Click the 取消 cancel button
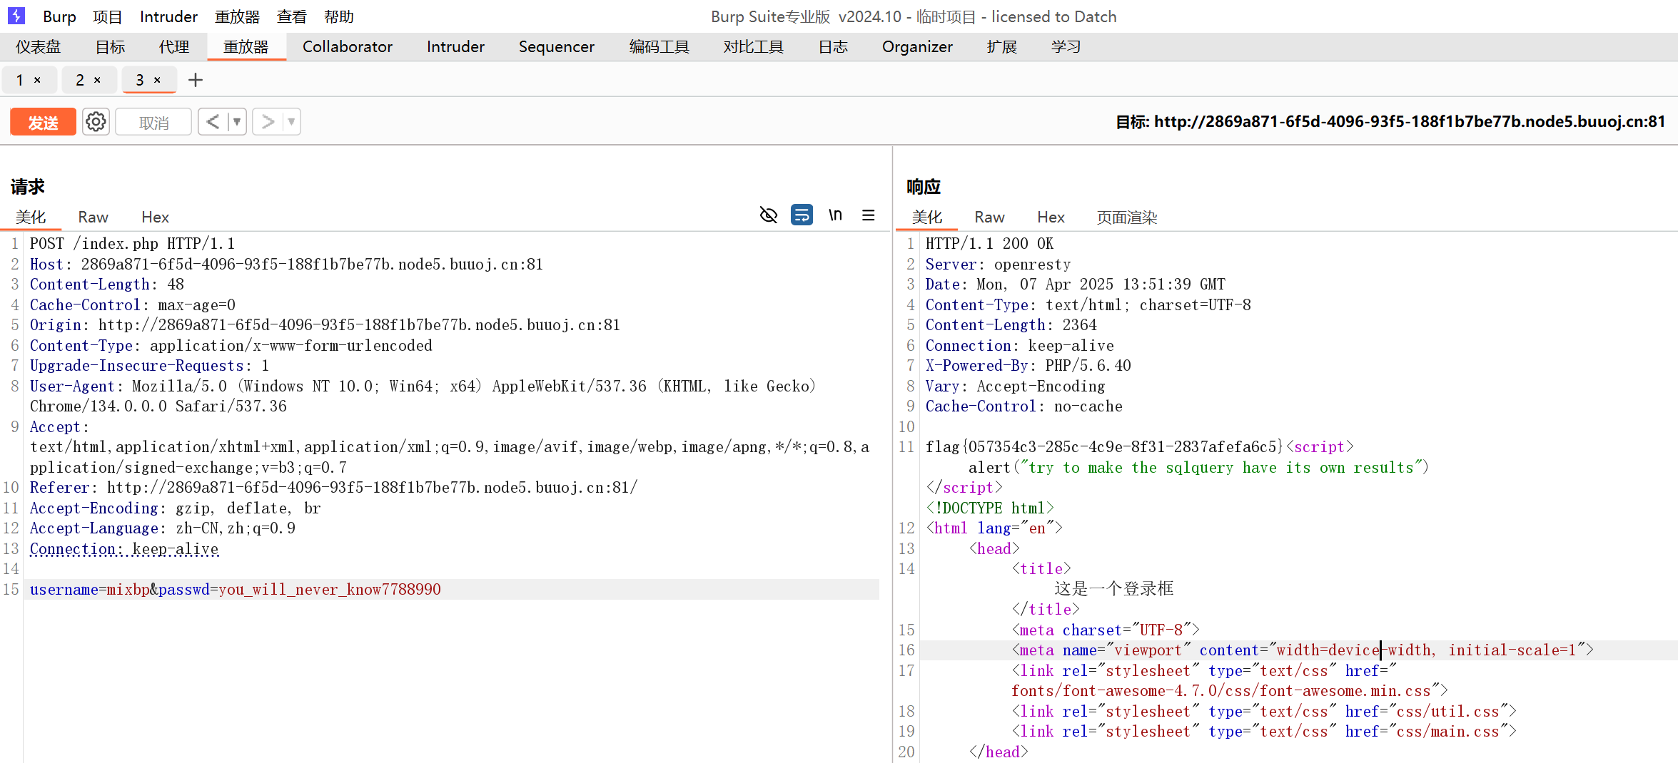The height and width of the screenshot is (763, 1678). tap(153, 122)
